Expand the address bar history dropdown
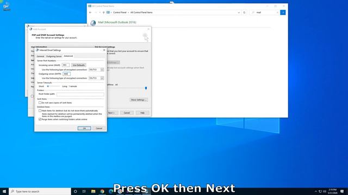Screen dimensions: 348x195 pos(239,12)
